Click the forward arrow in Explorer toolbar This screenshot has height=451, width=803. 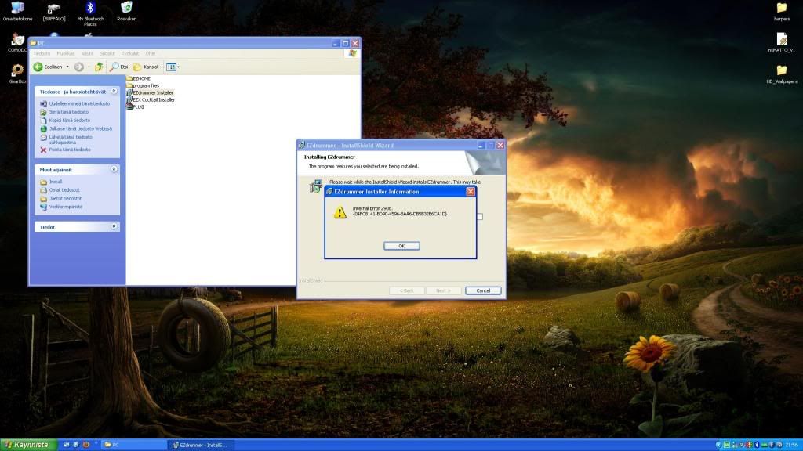(x=79, y=67)
